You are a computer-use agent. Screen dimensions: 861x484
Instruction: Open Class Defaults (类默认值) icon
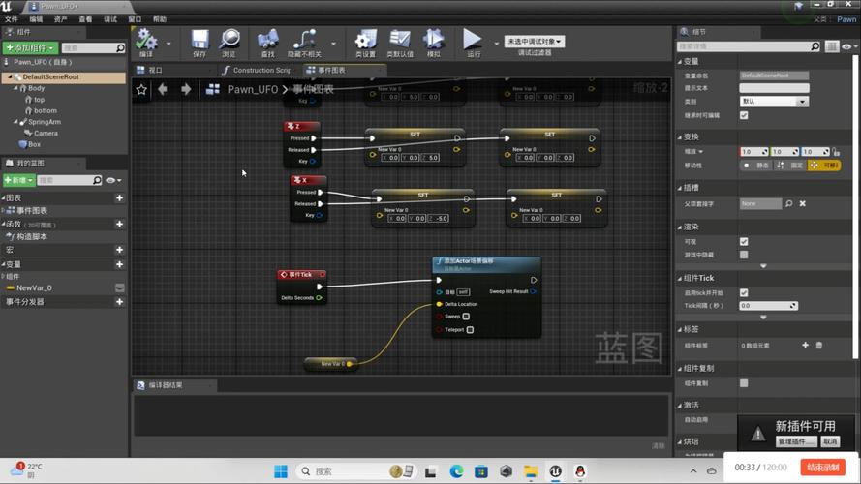pos(399,41)
